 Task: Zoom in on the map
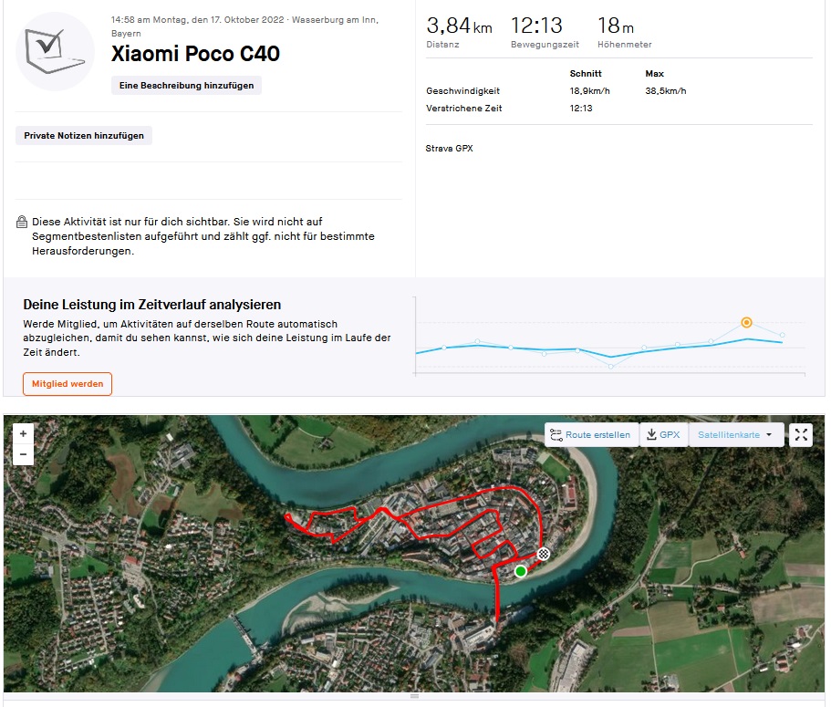24,433
